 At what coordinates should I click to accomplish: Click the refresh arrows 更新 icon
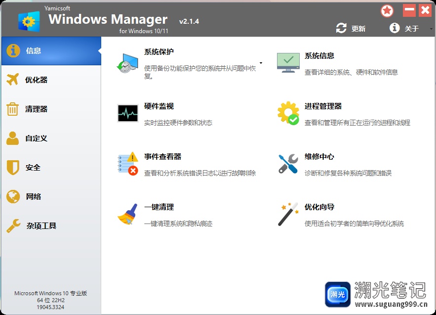pyautogui.click(x=341, y=28)
